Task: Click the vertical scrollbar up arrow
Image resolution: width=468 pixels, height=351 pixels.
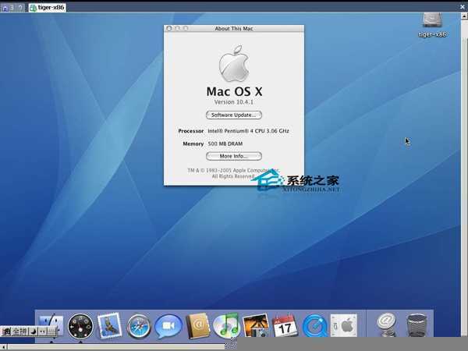Action: (x=464, y=17)
